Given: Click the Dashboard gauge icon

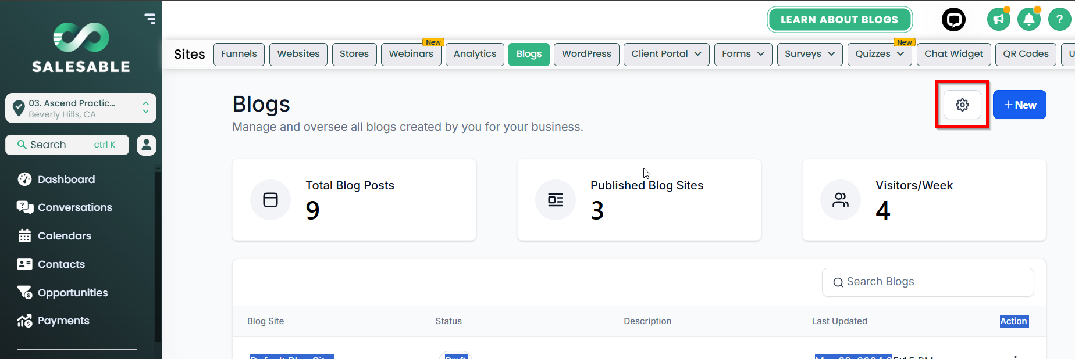Looking at the screenshot, I should pyautogui.click(x=24, y=179).
